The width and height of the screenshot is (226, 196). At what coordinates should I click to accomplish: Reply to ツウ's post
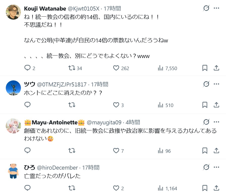pos(27,105)
